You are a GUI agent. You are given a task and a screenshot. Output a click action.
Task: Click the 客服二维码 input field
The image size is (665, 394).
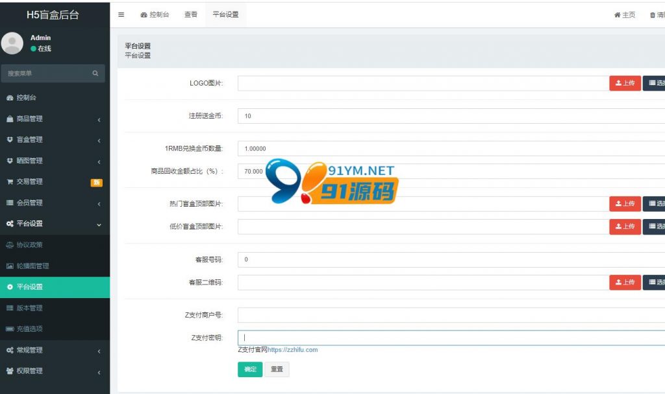[423, 283]
